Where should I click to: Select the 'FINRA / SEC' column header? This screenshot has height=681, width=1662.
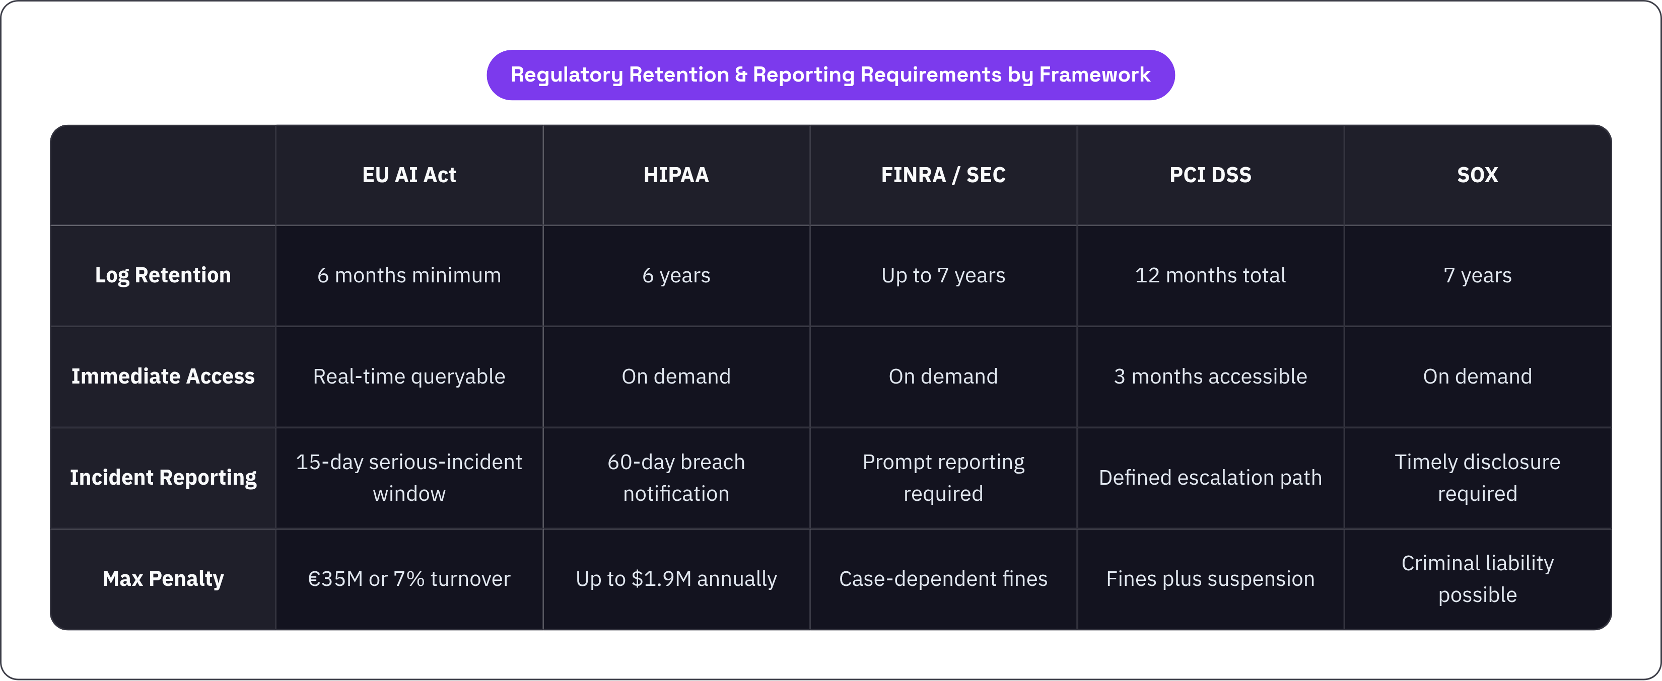(x=943, y=175)
